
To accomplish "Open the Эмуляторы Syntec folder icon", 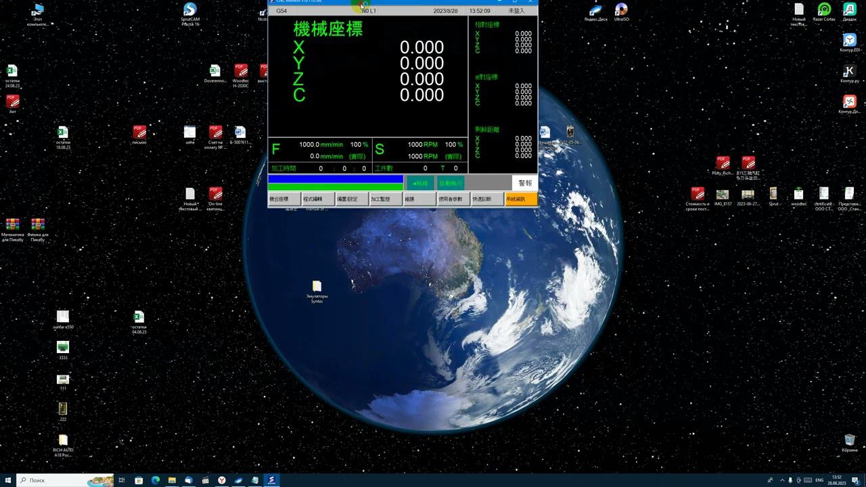I will [317, 292].
